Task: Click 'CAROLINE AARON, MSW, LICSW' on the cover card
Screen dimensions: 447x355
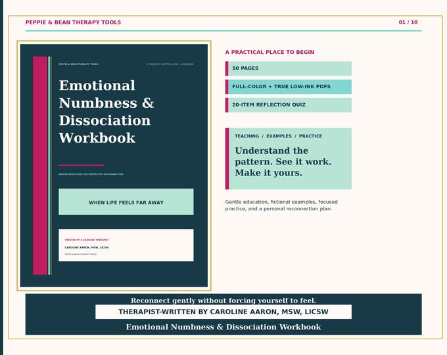Action: coord(87,247)
